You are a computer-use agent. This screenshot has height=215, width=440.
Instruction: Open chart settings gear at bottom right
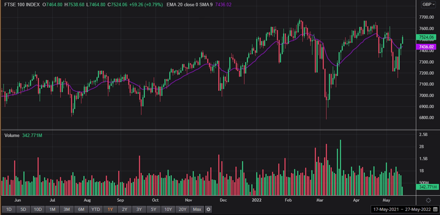(x=428, y=200)
